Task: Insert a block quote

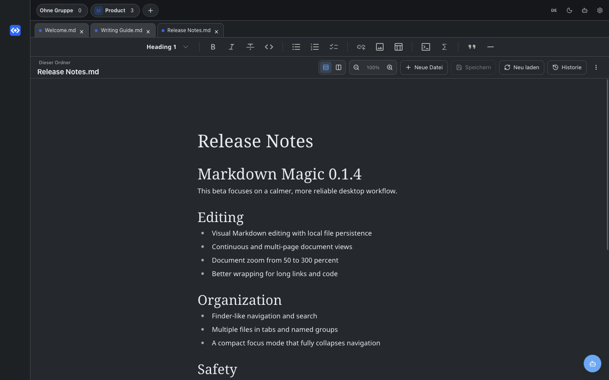Action: (x=472, y=47)
